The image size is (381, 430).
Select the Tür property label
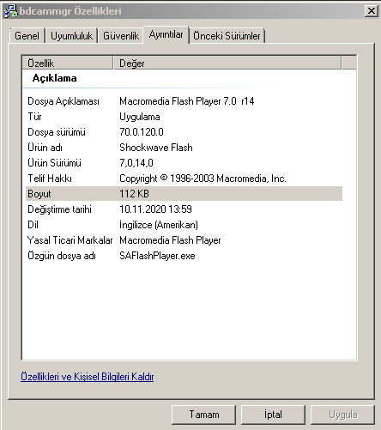point(34,117)
